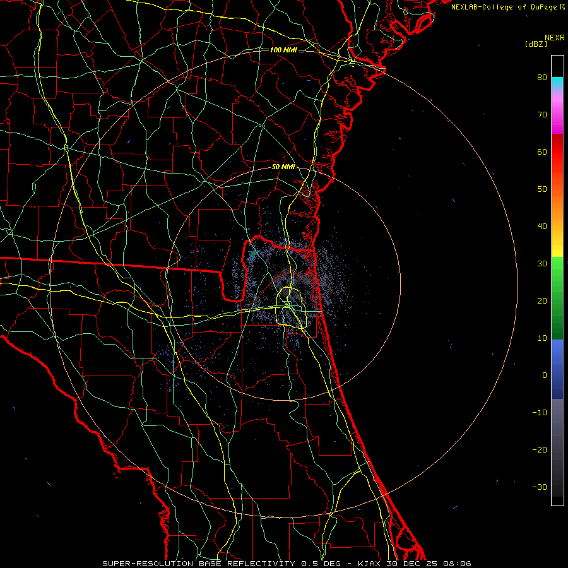Viewport: 568px width, 568px height.
Task: Click the 20 value on dBZ scale
Action: pos(542,301)
